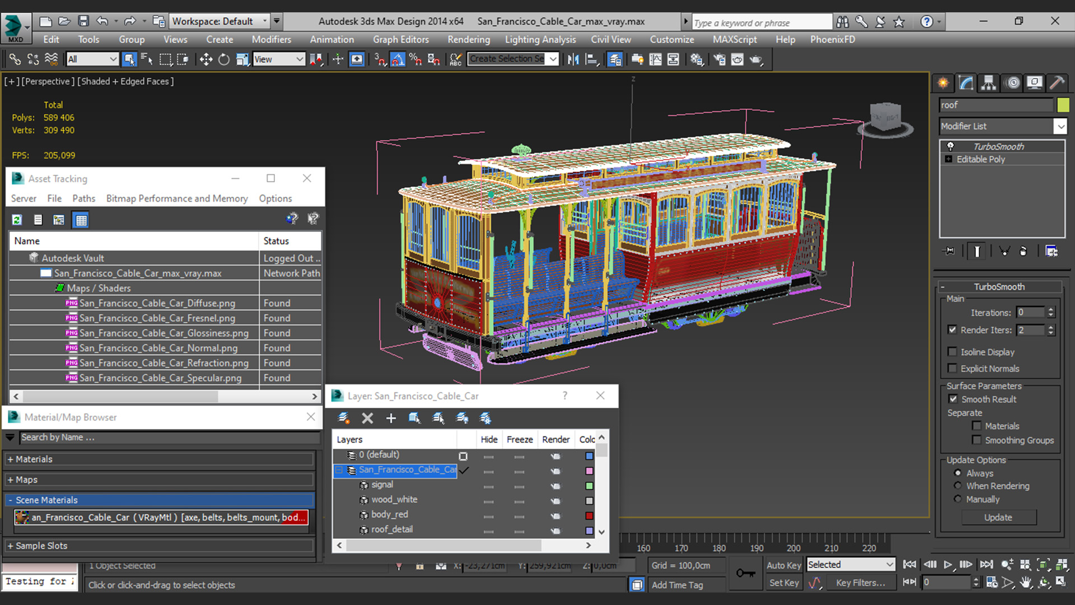Viewport: 1075px width, 605px height.
Task: Click the Undo arrow icon
Action: [102, 21]
